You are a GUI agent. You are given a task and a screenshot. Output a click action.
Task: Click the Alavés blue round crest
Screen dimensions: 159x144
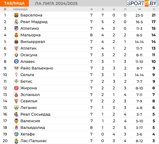pos(16,61)
